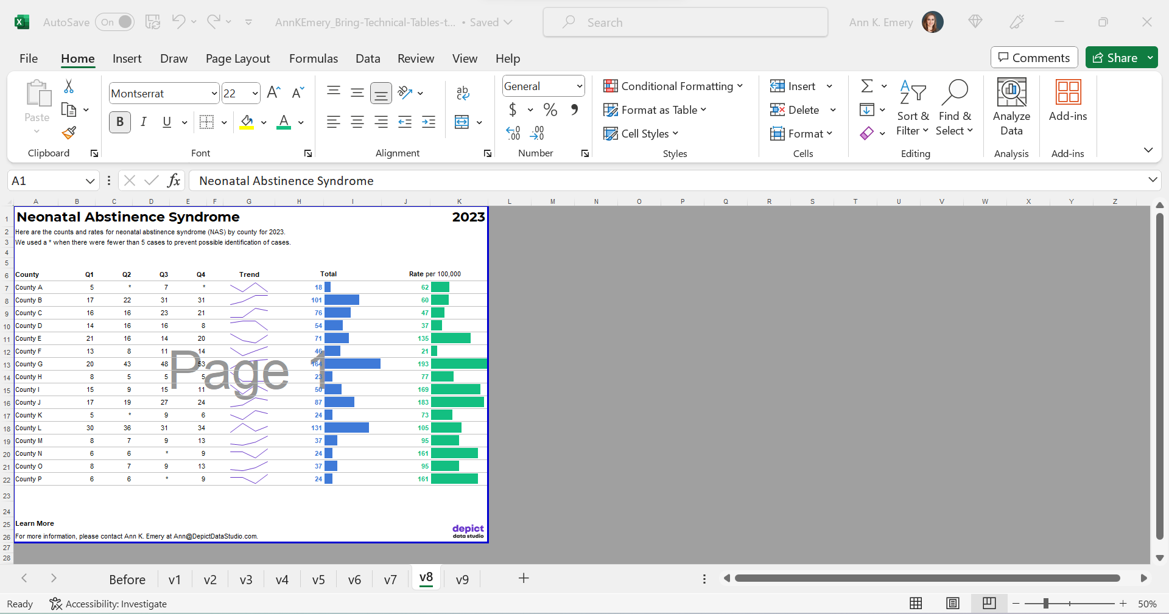Open the Montserrat font name dropdown
The width and height of the screenshot is (1169, 614).
coord(214,93)
